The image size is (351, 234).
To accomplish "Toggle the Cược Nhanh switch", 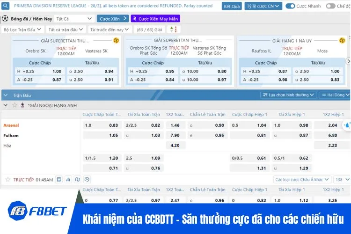I will click(290, 6).
